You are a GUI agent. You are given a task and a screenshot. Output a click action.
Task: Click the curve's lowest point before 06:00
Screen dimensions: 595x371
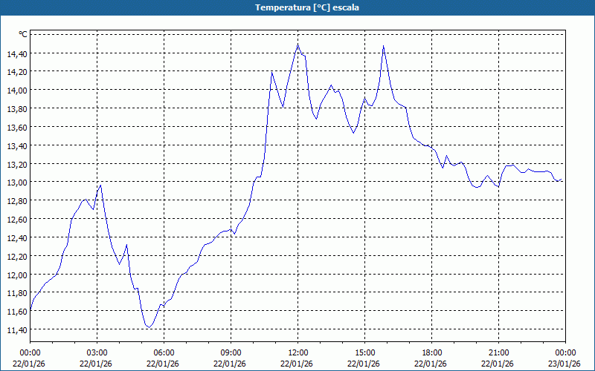pyautogui.click(x=149, y=327)
